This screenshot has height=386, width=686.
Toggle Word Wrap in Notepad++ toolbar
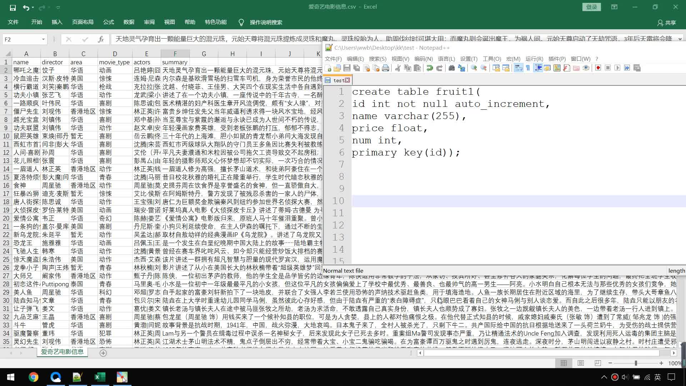tap(518, 68)
